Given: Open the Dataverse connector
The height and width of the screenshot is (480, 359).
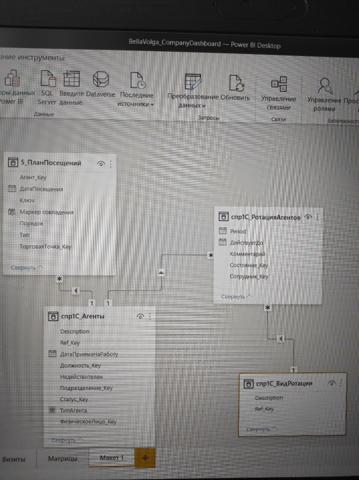Looking at the screenshot, I should [x=101, y=85].
